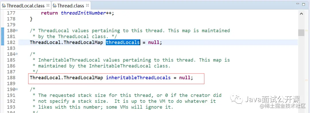Click the class file icon on Thread.class tab
The width and height of the screenshot is (310, 113).
click(55, 6)
